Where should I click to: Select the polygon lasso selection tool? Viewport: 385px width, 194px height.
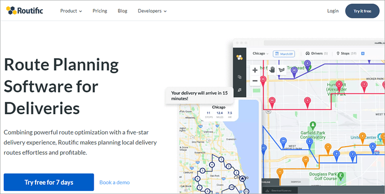tap(282, 70)
